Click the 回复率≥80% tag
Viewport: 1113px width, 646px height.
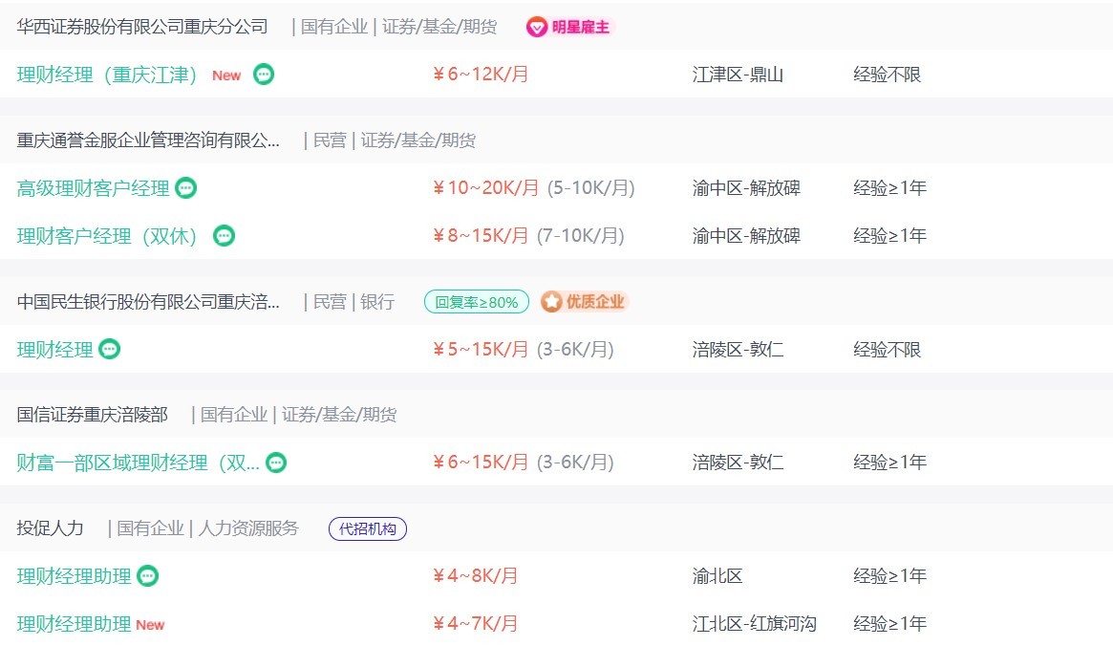coord(477,302)
